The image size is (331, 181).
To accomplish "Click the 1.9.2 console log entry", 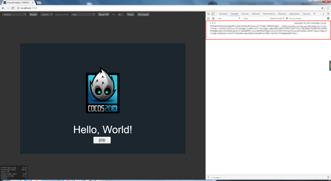I will (x=213, y=23).
